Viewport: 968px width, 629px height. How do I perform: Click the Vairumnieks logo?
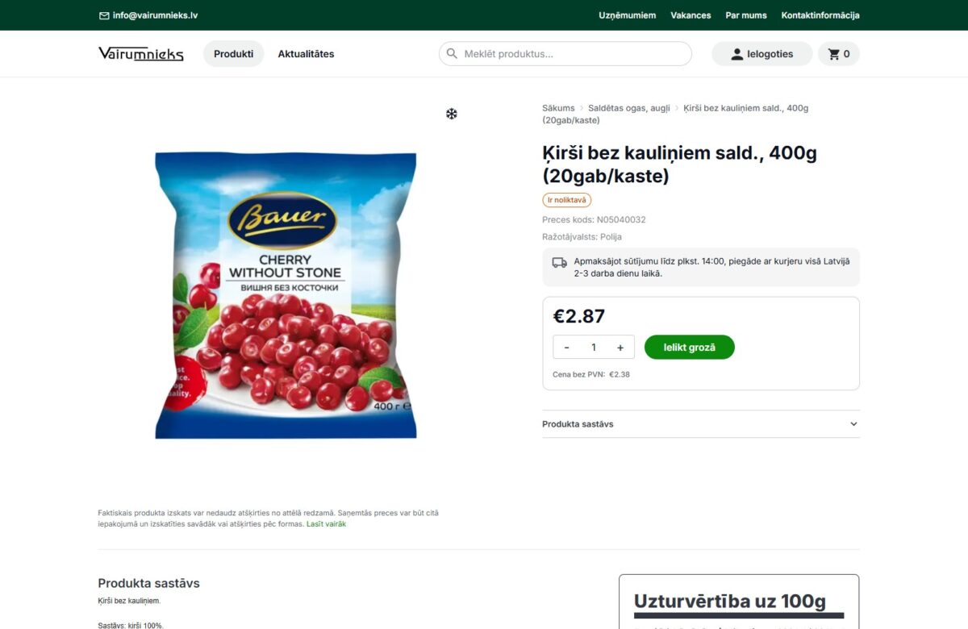(x=140, y=53)
